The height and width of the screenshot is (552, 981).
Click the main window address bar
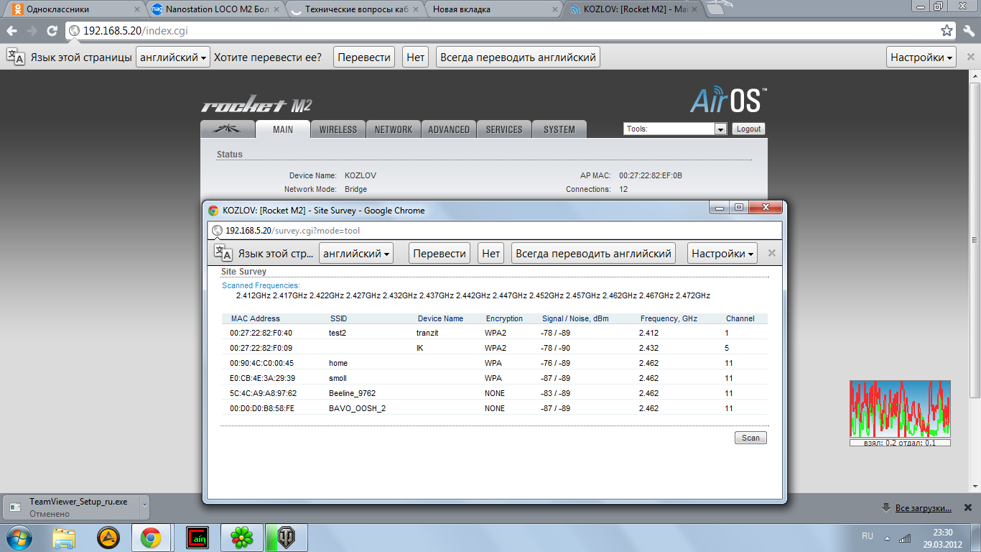click(512, 31)
